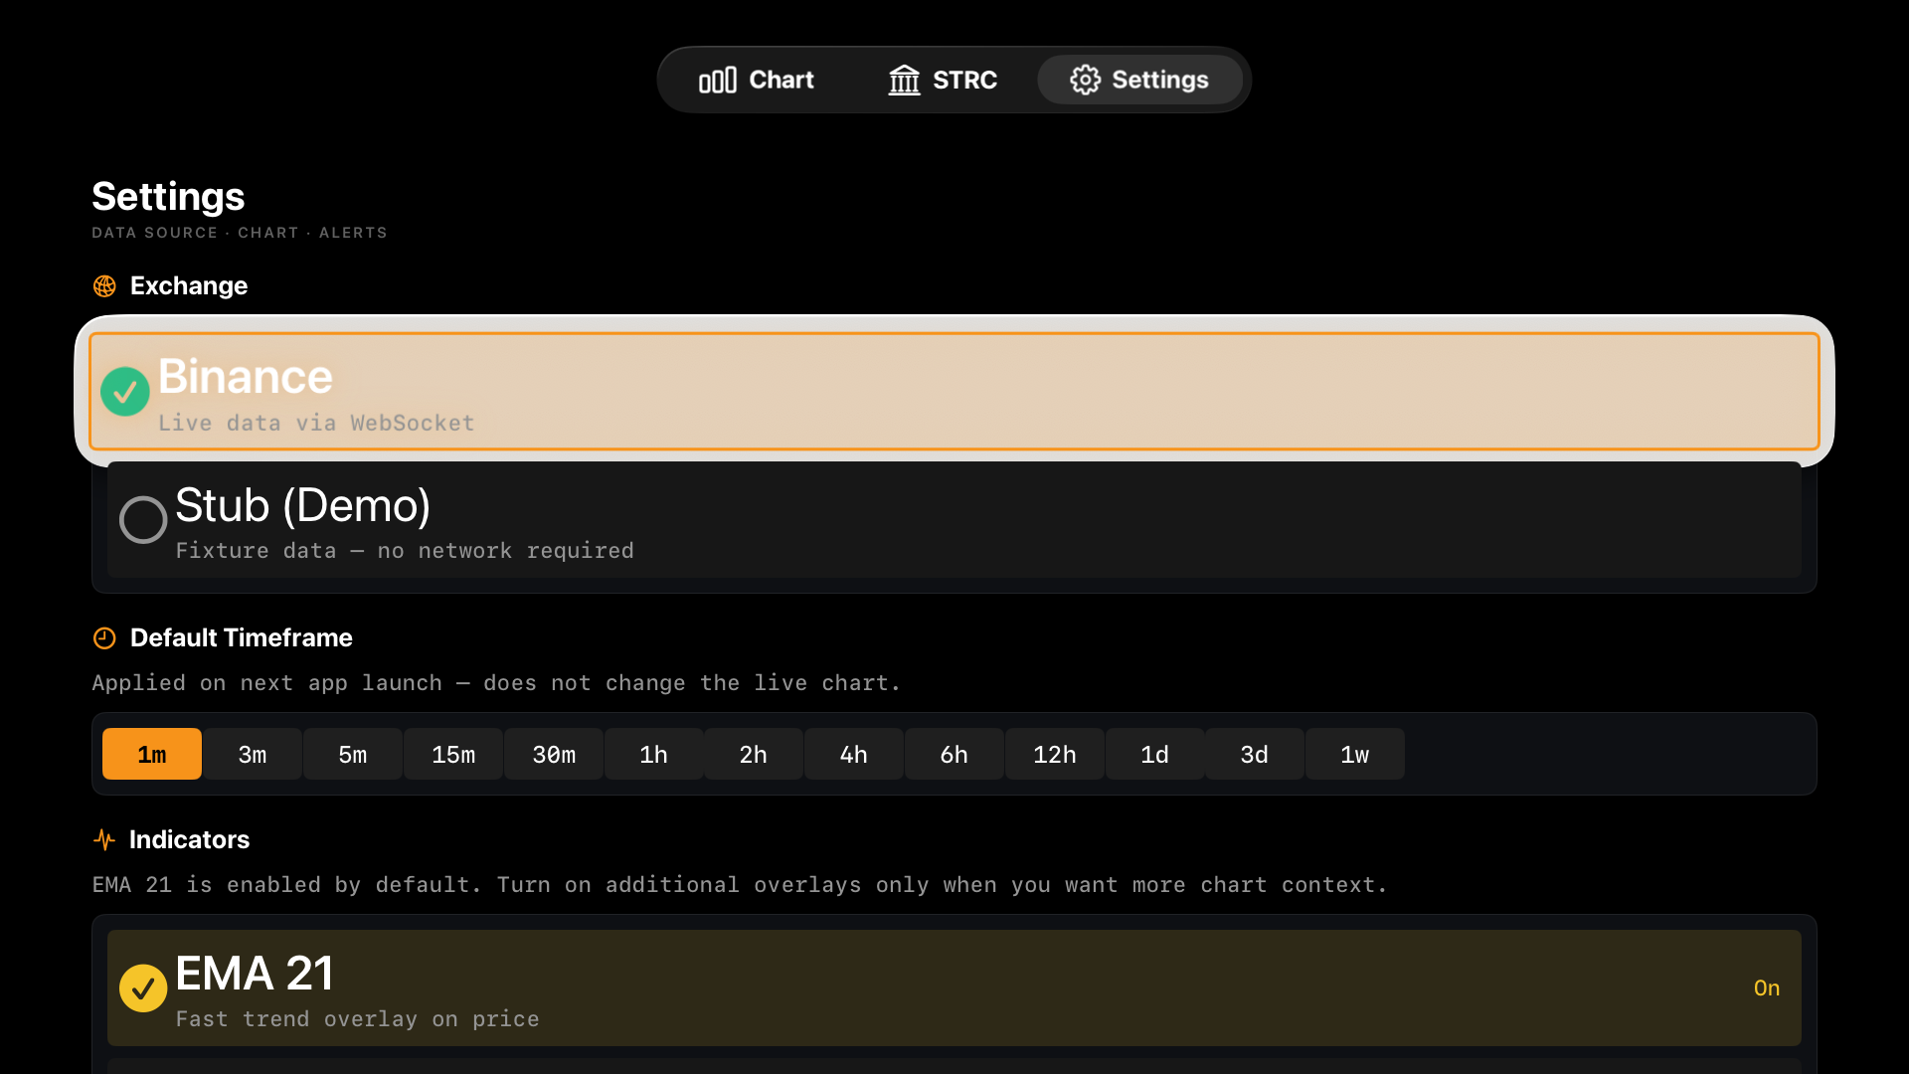The image size is (1909, 1074).
Task: Choose the 12h timeframe
Action: tap(1055, 754)
